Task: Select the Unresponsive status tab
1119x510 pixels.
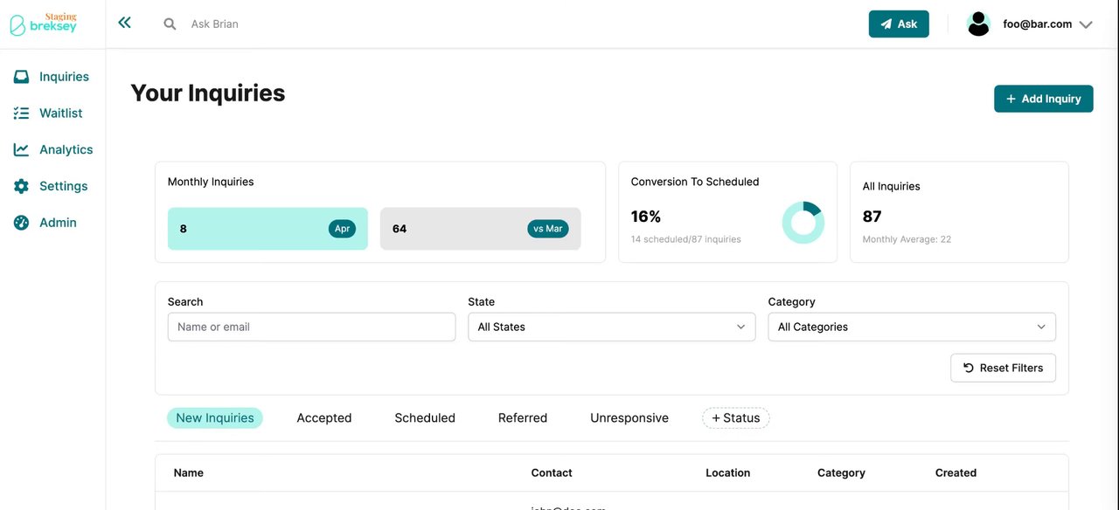Action: pos(629,417)
